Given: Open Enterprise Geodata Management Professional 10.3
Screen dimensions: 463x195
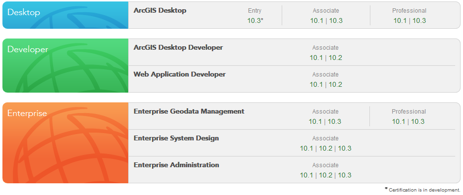Looking at the screenshot, I should coord(418,121).
